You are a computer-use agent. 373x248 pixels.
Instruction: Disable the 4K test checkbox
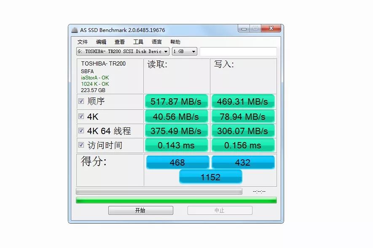[81, 116]
